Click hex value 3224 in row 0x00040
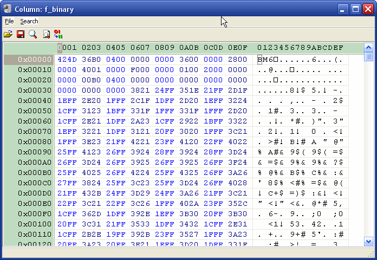 coord(238,101)
